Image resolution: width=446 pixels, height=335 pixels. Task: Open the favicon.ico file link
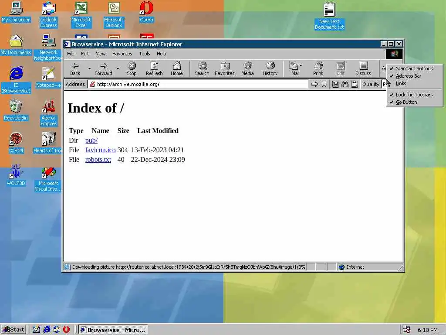pos(101,150)
